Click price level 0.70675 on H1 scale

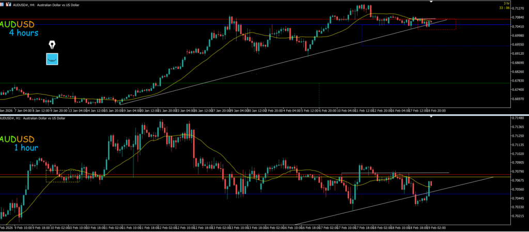(x=517, y=180)
